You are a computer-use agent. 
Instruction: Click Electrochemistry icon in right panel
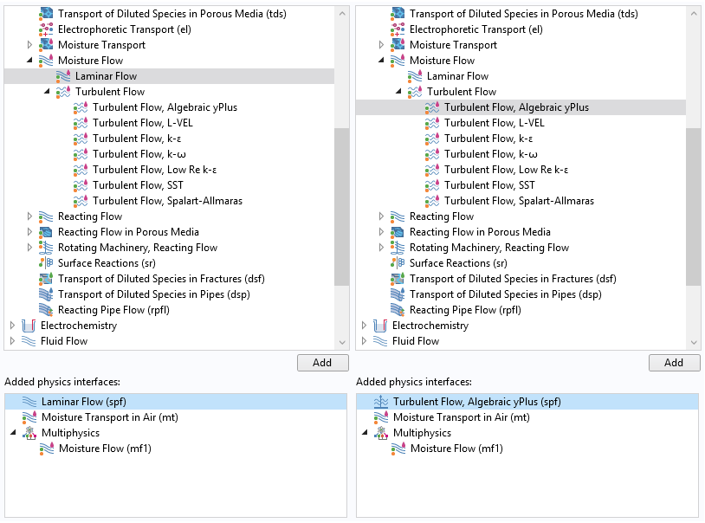[380, 326]
